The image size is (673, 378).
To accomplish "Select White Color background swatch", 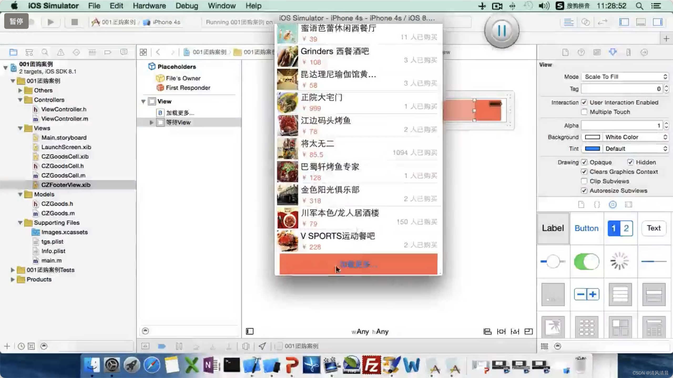I will click(x=593, y=137).
